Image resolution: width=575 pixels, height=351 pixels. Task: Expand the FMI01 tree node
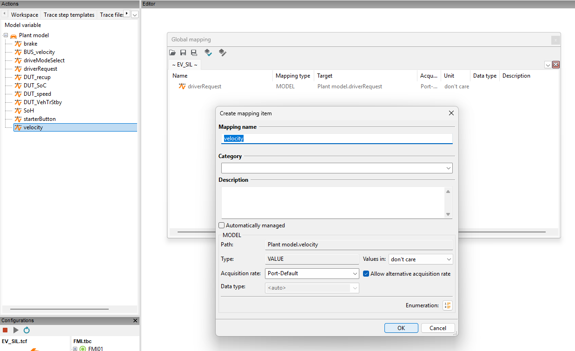tap(75, 349)
